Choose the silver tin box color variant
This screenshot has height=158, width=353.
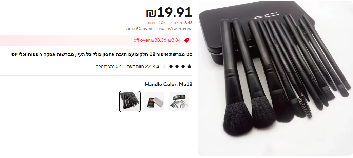coord(154,101)
